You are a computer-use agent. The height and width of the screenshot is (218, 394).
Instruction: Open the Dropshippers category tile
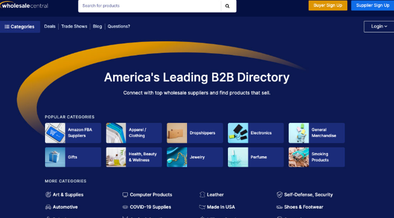[x=195, y=133]
